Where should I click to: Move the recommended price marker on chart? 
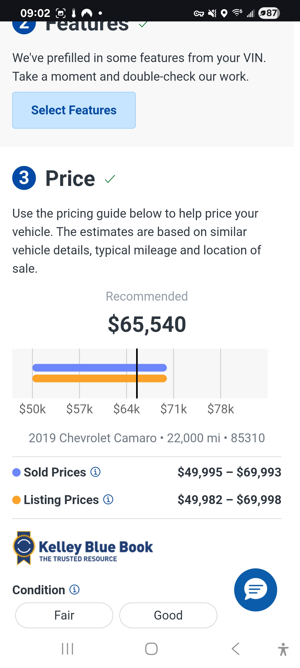(x=137, y=373)
